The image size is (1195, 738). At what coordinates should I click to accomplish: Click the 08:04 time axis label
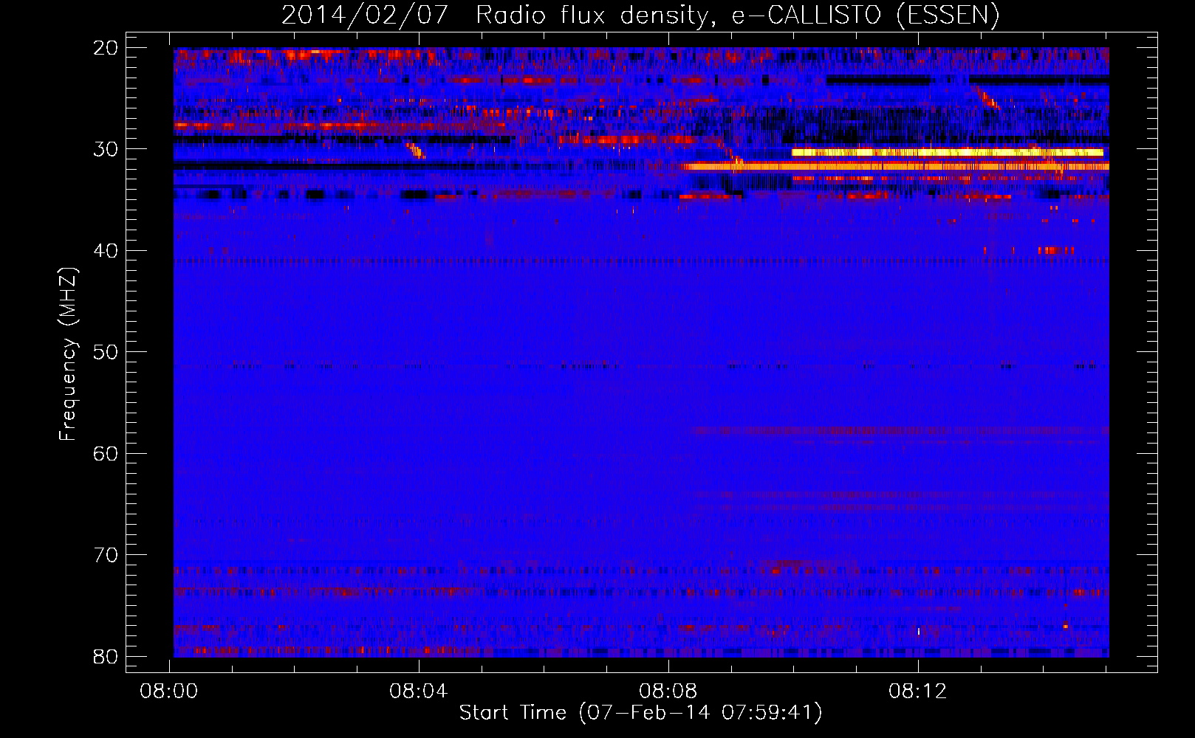[x=419, y=692]
